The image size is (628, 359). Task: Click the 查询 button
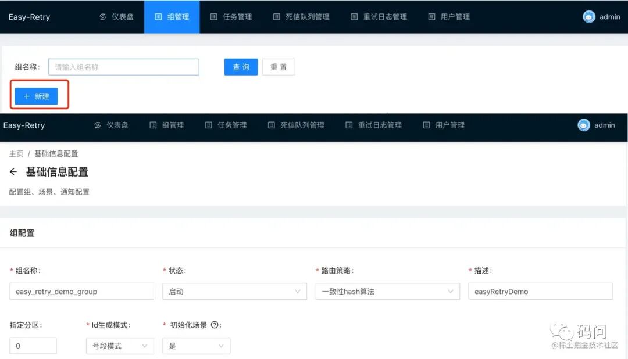pyautogui.click(x=241, y=67)
